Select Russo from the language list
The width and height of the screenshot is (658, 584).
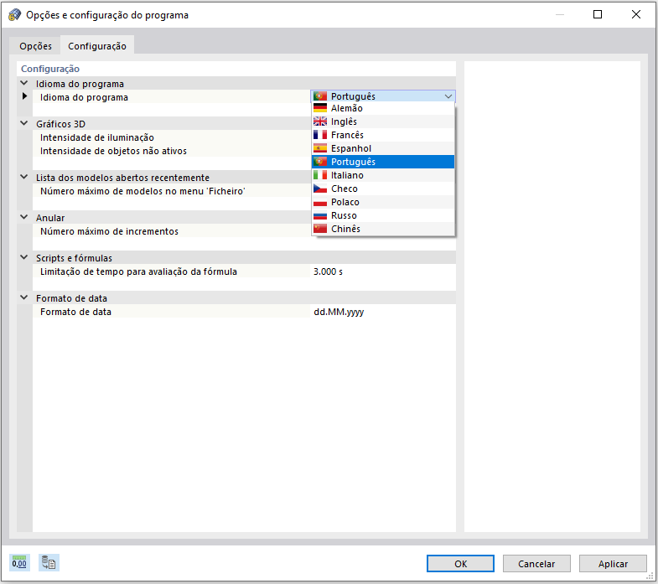coord(383,215)
